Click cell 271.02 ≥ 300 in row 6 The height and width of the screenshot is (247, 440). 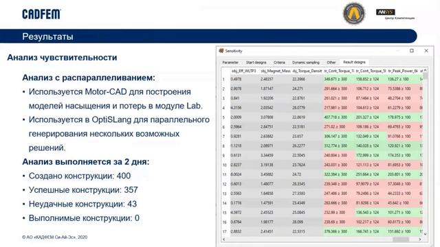339,127
